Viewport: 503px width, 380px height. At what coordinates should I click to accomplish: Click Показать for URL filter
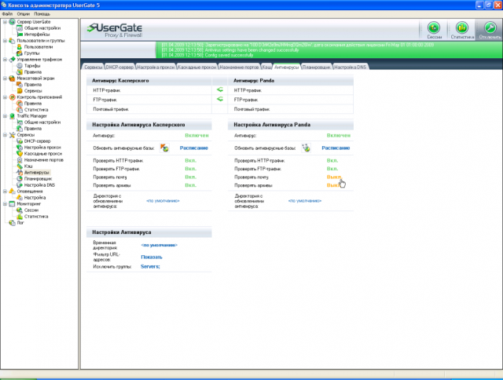click(x=152, y=257)
